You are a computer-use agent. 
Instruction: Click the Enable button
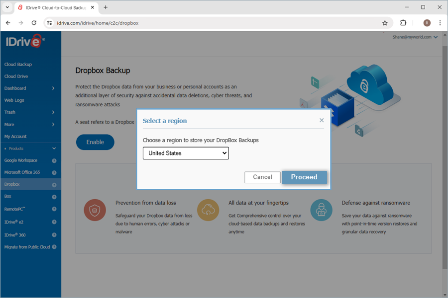point(95,142)
